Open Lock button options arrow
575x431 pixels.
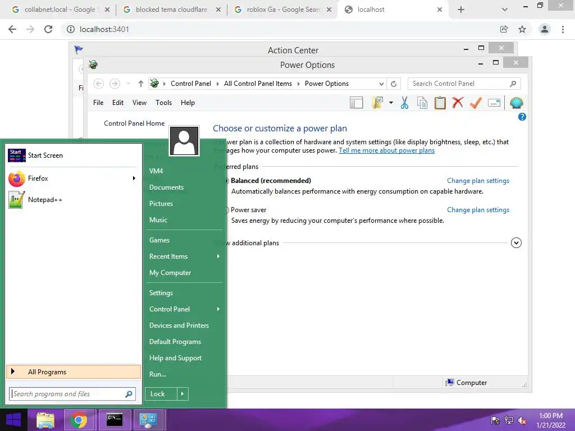(x=182, y=394)
